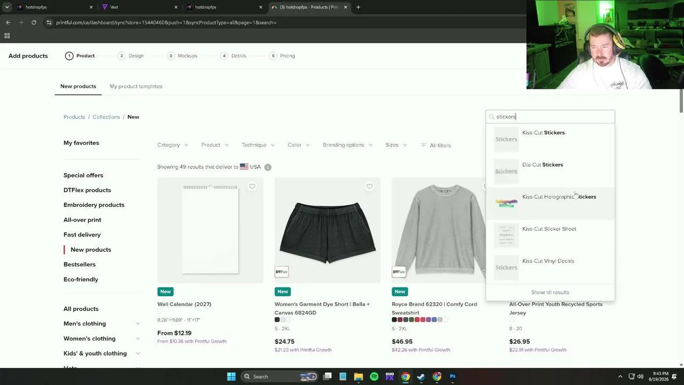The image size is (684, 385).
Task: Open the HUD FX app on taskbar
Action: 390,376
